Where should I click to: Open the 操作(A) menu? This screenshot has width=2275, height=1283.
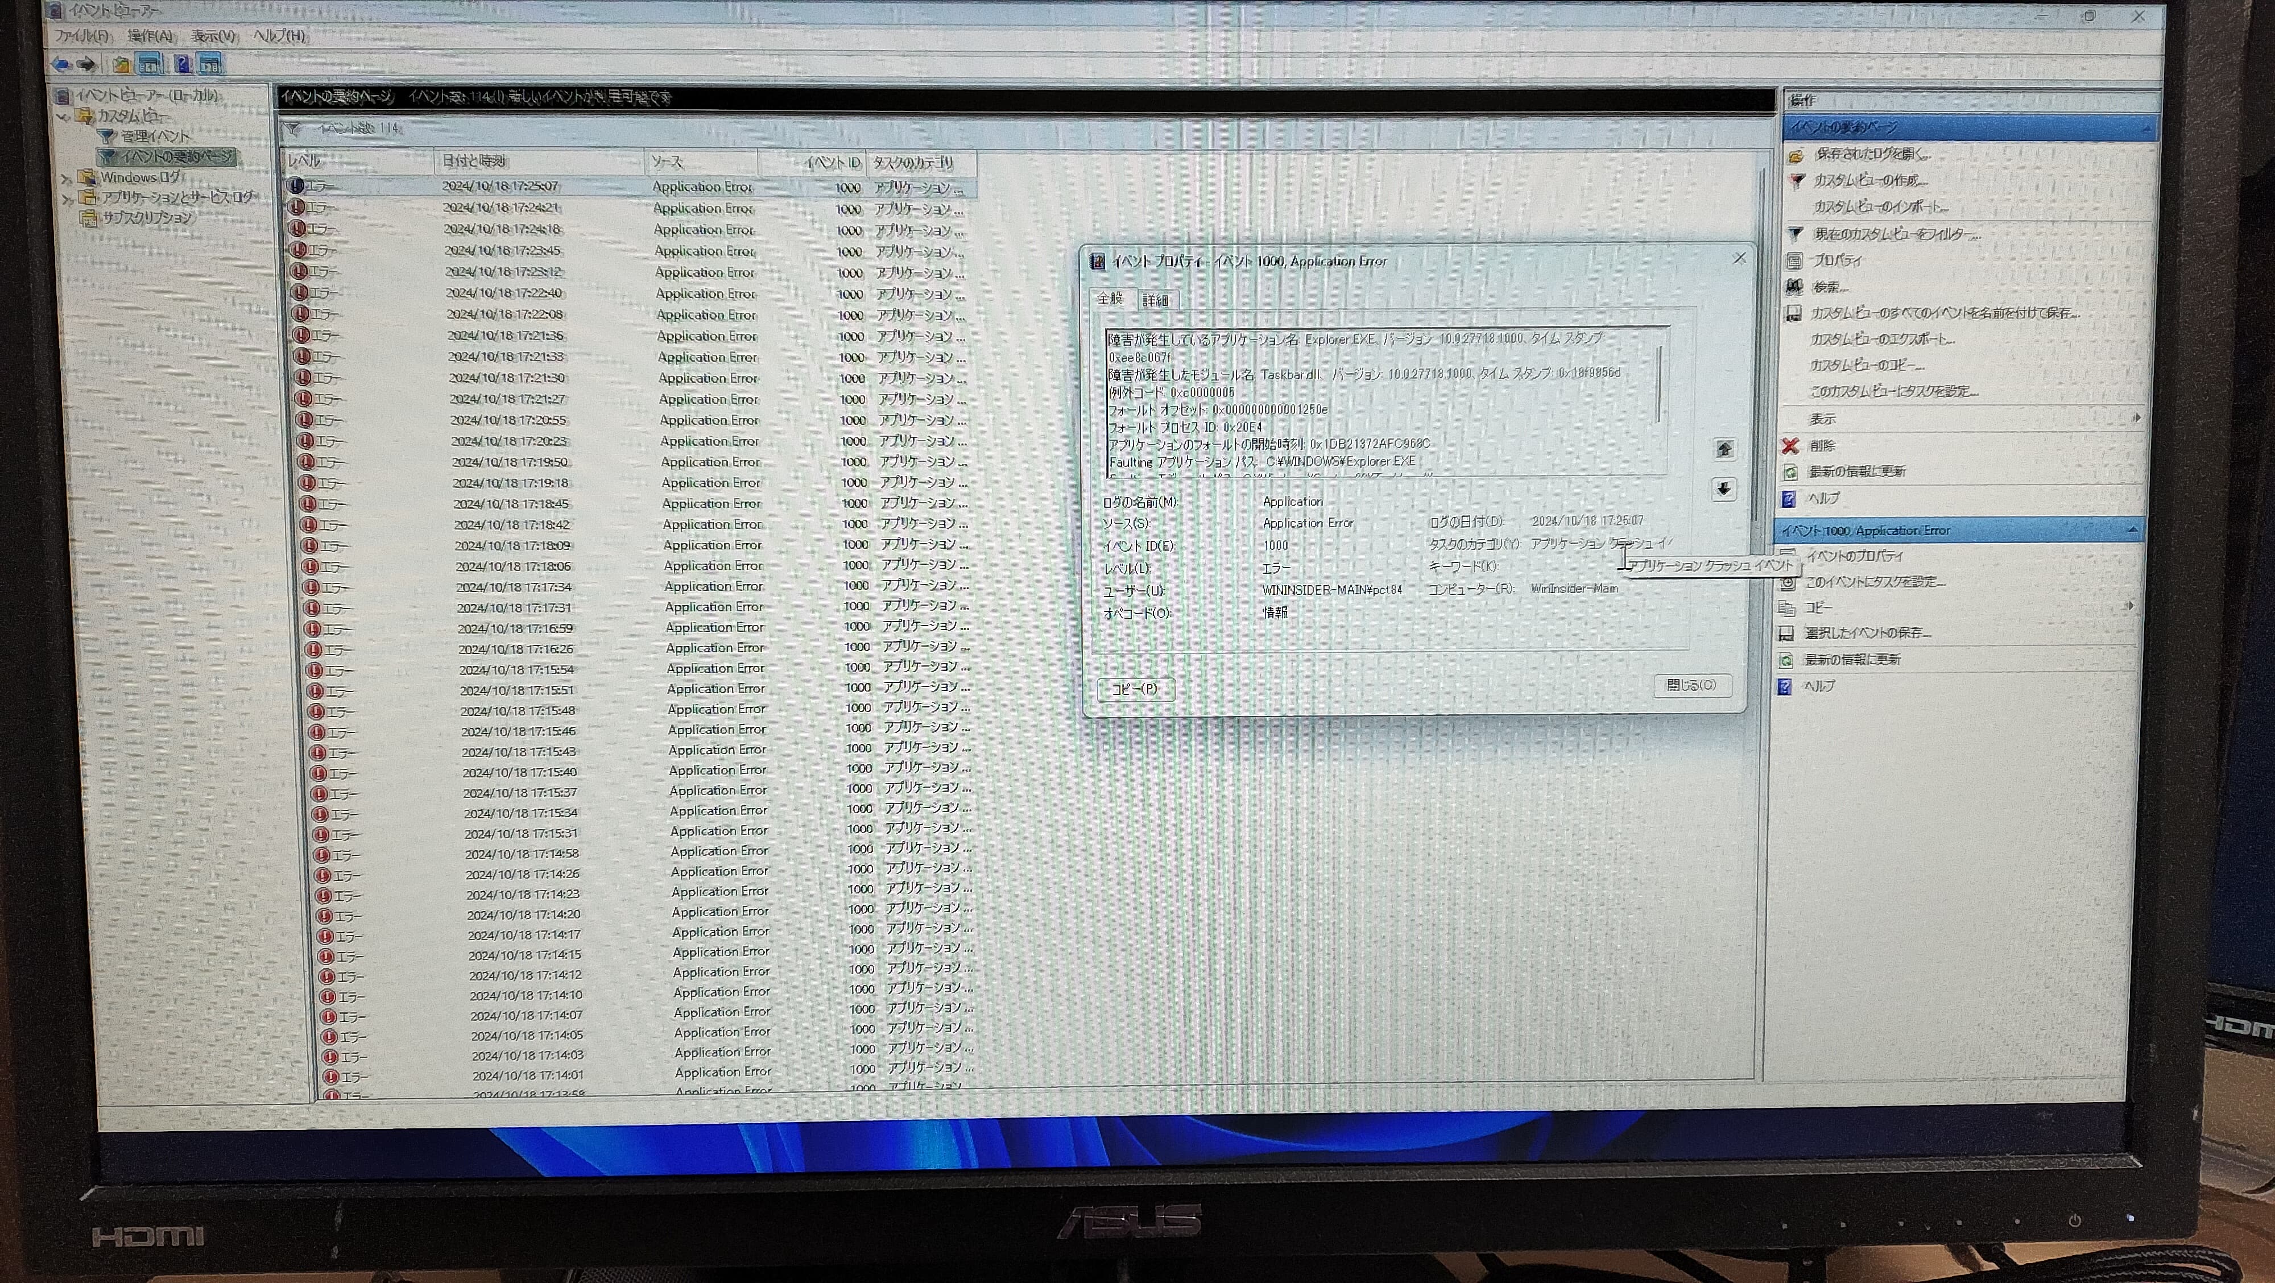click(x=150, y=36)
